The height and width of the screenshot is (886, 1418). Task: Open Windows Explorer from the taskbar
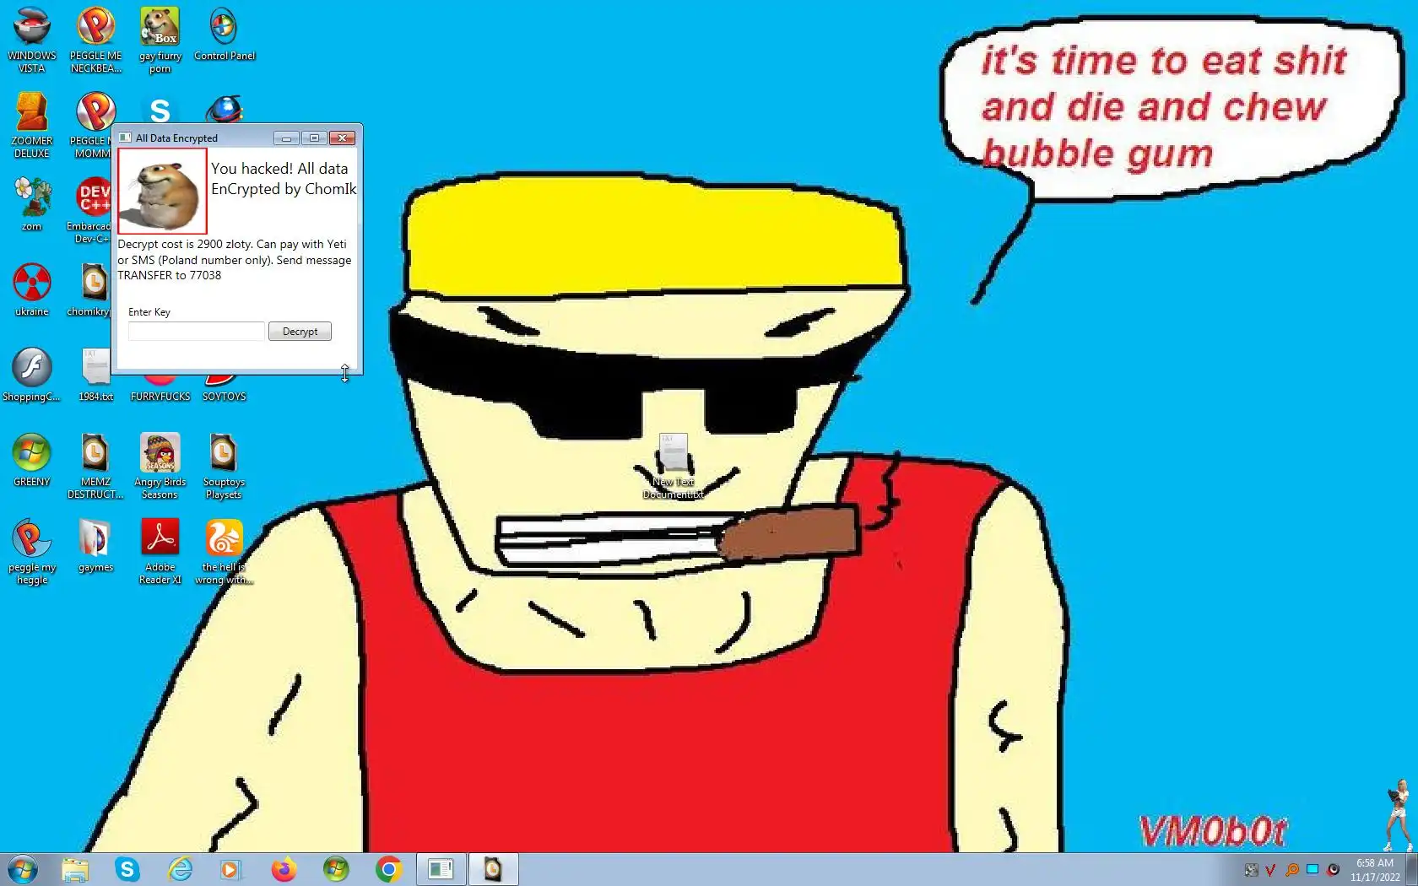[x=75, y=869]
